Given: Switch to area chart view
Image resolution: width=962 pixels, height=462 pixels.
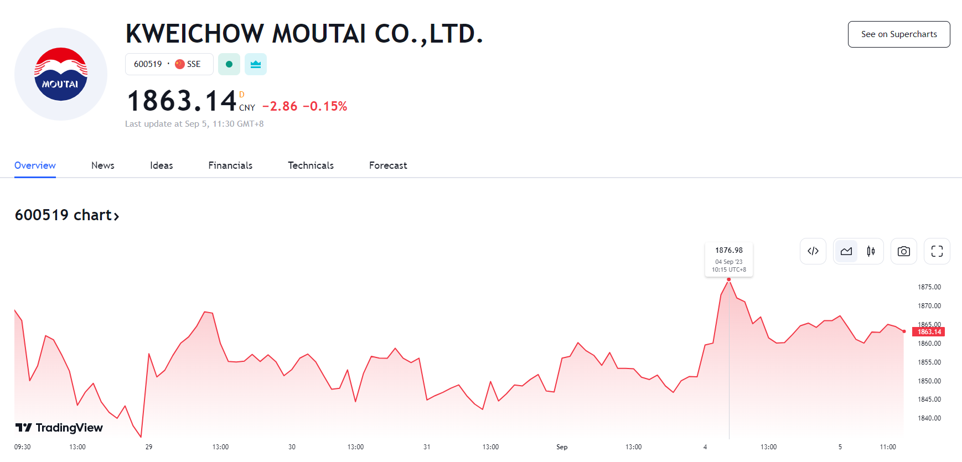Looking at the screenshot, I should (846, 251).
